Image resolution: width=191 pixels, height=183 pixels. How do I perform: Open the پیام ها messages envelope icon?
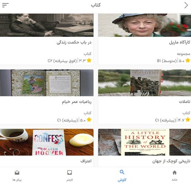(x=17, y=172)
